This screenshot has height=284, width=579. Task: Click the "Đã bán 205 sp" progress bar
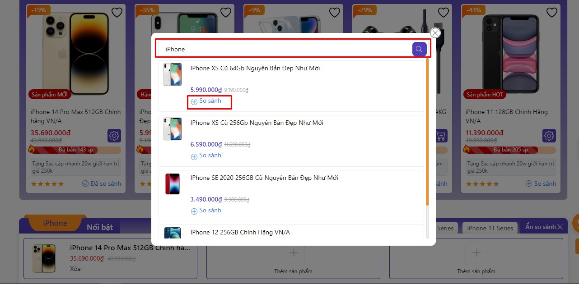coord(510,150)
